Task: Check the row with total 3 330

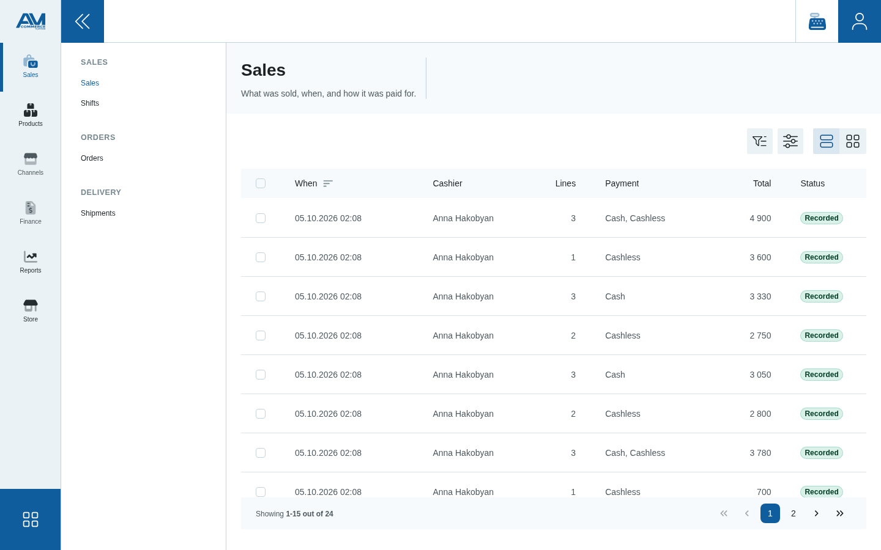Action: point(261,296)
